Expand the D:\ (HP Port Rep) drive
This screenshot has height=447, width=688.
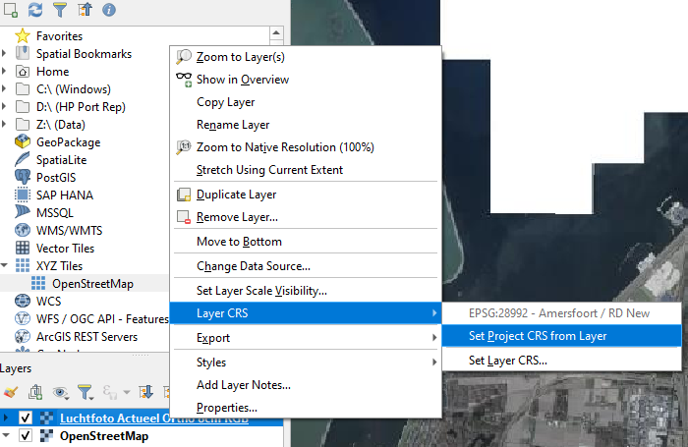point(4,107)
